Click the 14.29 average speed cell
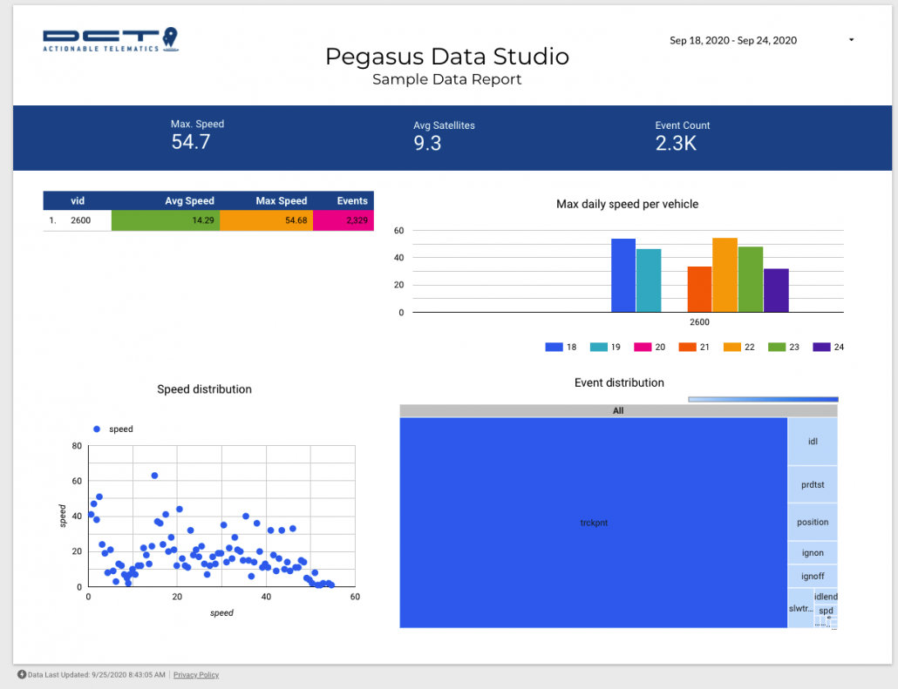 coord(166,220)
